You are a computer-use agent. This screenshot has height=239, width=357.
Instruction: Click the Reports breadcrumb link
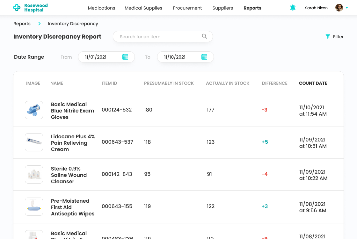(x=22, y=24)
